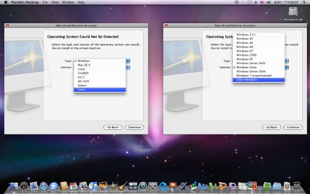The height and width of the screenshot is (194, 310).
Task: Launch Microsoft Excel from the dock
Action: point(213,186)
